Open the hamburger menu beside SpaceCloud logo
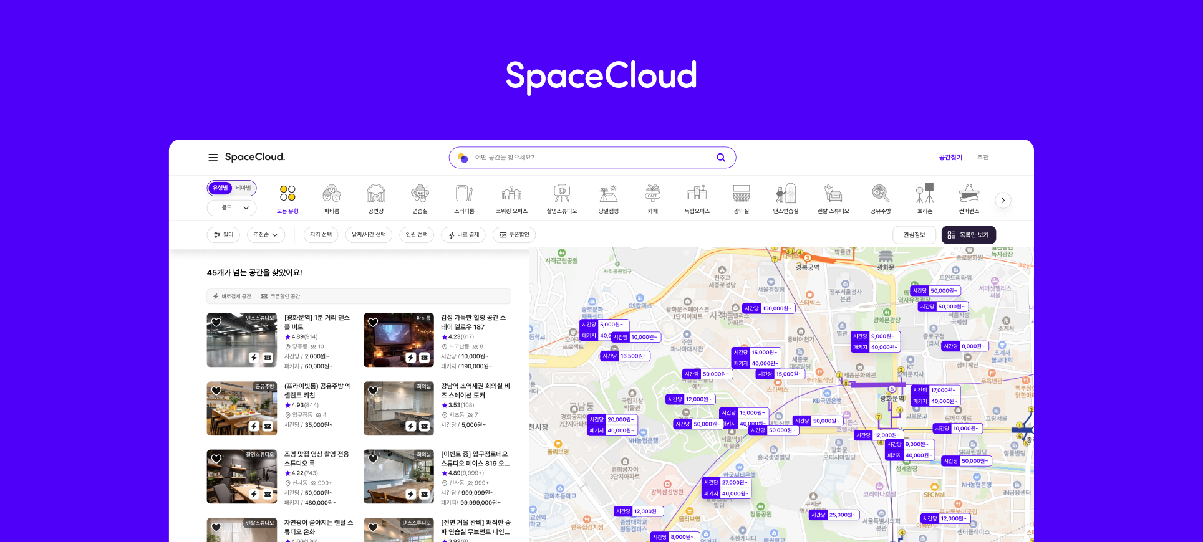Screen dimensions: 1203x542 click(x=213, y=158)
